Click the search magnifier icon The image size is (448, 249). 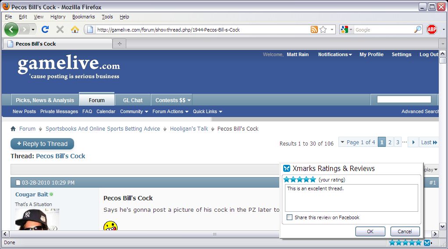tap(418, 29)
